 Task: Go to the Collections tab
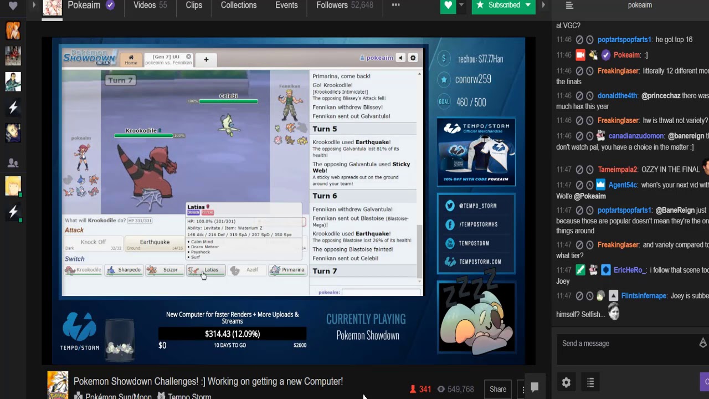239,6
